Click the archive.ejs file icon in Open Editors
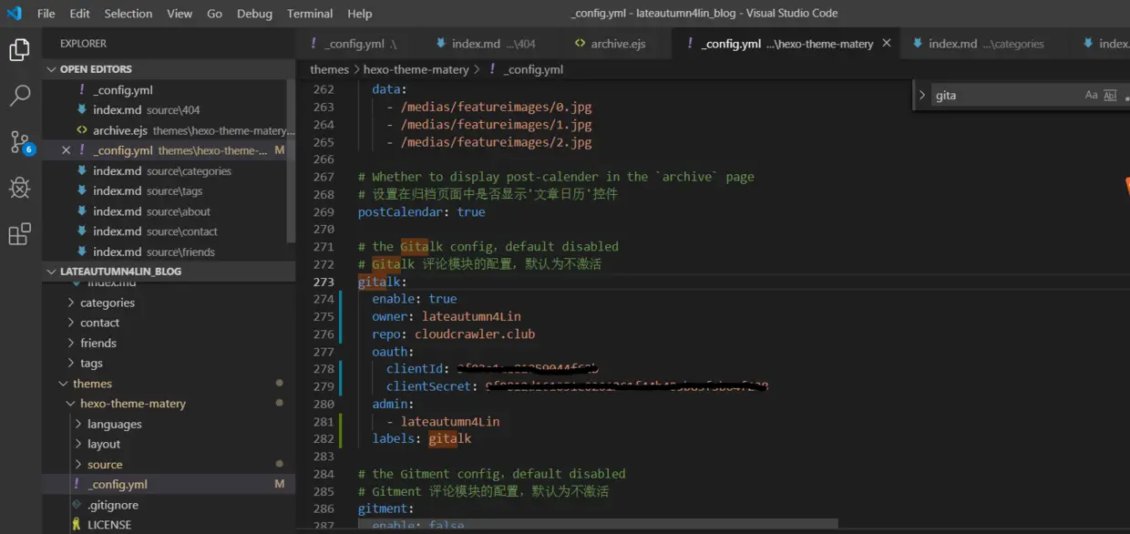Viewport: 1130px width, 534px height. pos(82,130)
